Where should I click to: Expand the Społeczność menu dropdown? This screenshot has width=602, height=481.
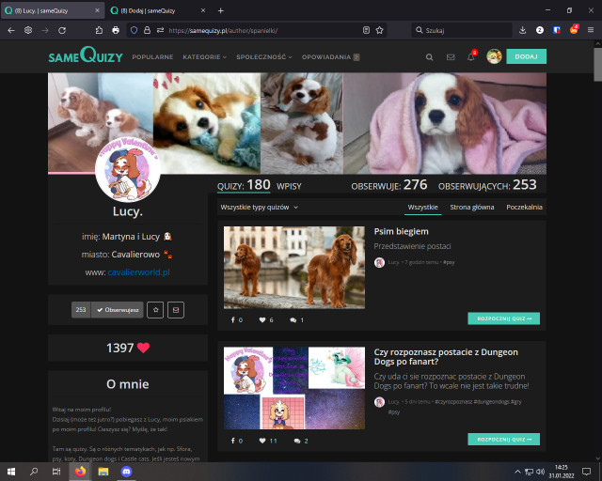(x=263, y=56)
